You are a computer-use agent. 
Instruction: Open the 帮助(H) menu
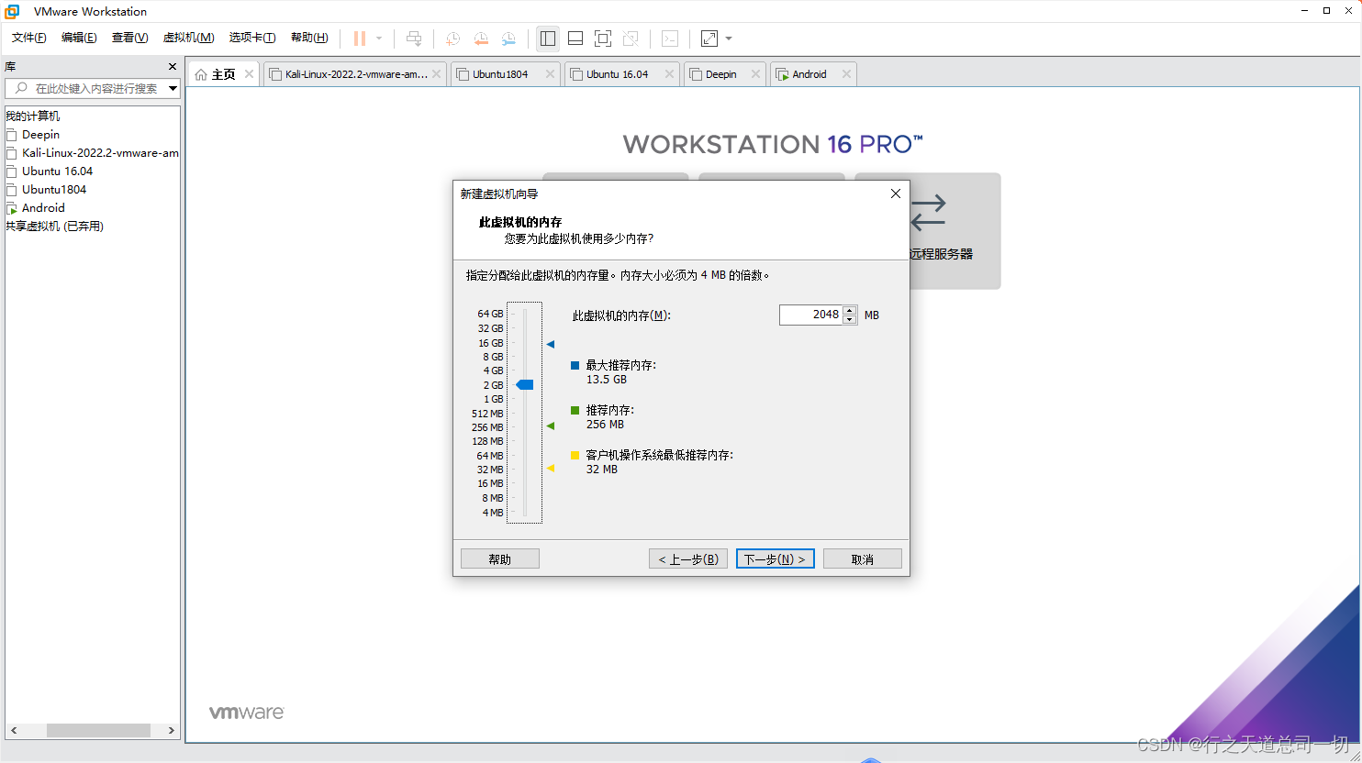tap(309, 38)
